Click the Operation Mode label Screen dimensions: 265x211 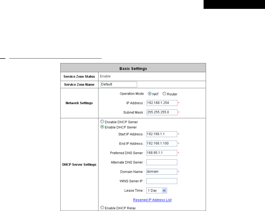tap(132, 94)
